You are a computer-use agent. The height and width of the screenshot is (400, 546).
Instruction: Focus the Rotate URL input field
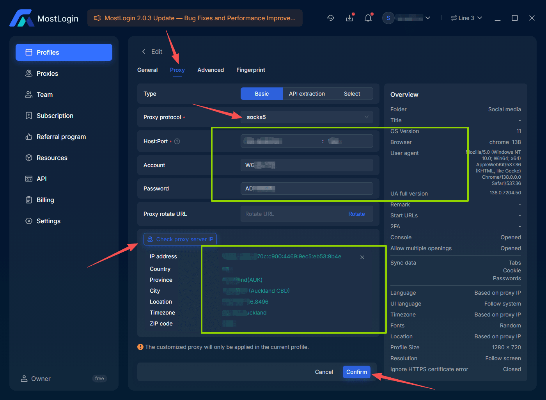pos(292,214)
